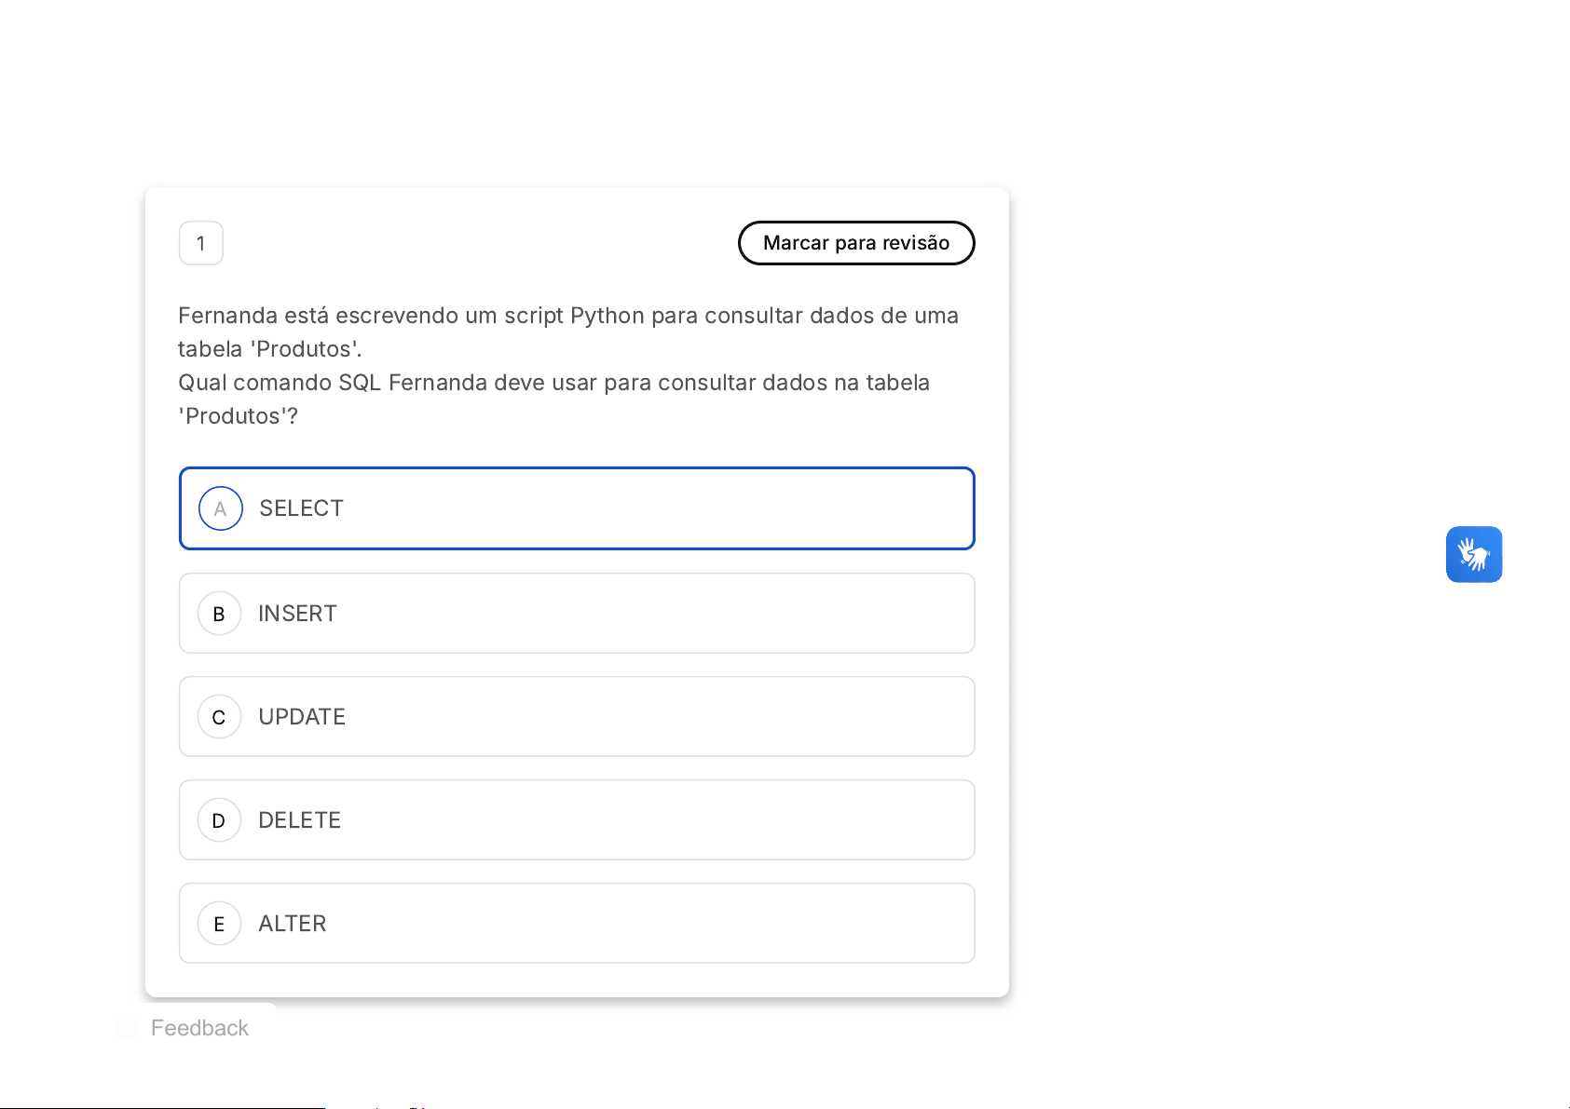Click the INSERT answer text
1570x1109 pixels.
point(297,614)
